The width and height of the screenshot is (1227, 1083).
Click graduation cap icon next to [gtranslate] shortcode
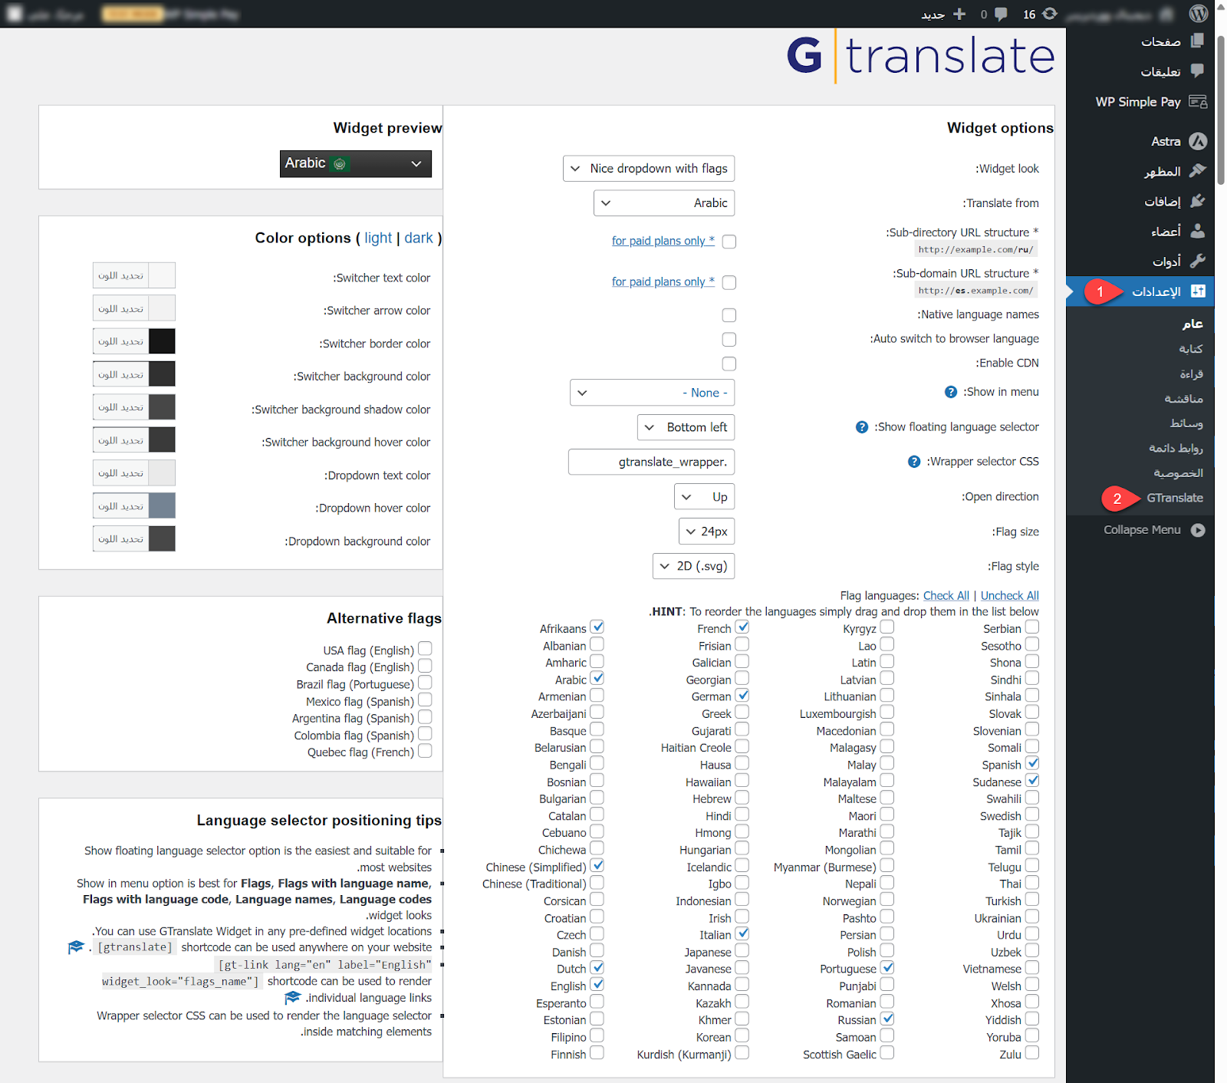(75, 947)
